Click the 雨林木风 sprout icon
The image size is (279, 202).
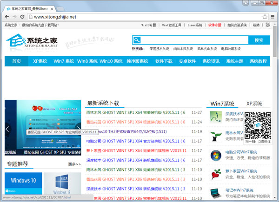pyautogui.click(x=216, y=136)
